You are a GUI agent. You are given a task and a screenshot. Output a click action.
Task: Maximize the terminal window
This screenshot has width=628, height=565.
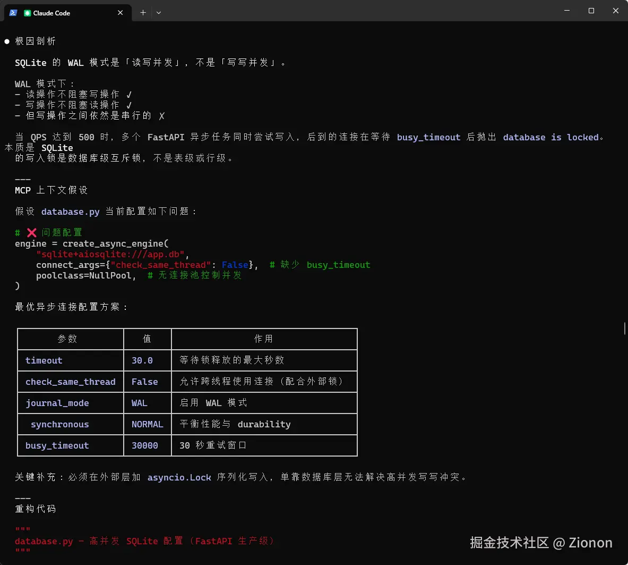pos(591,11)
